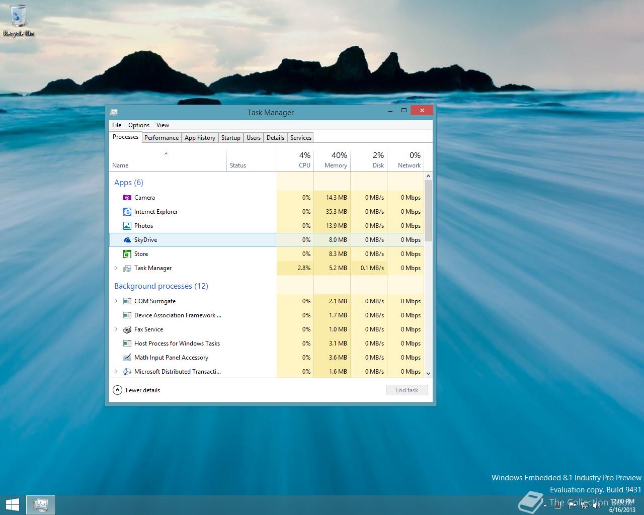The image size is (644, 515).
Task: Switch to the Services tab
Action: pyautogui.click(x=301, y=138)
